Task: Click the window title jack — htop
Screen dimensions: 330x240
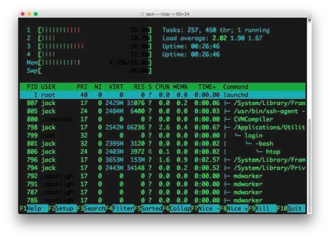Action: (x=167, y=14)
